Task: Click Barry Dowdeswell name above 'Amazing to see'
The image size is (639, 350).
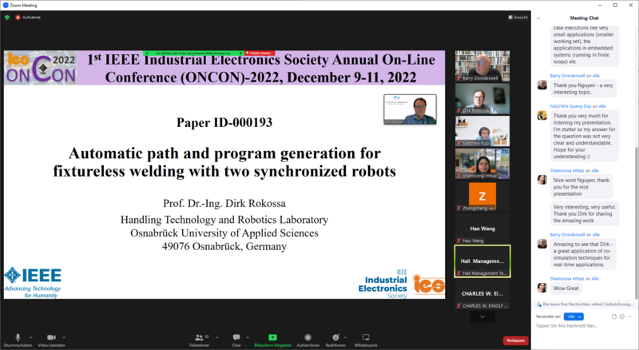Action: click(x=567, y=235)
